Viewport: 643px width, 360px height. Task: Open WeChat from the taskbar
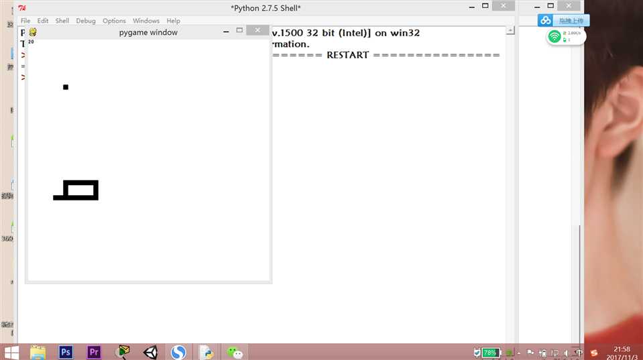pyautogui.click(x=235, y=352)
